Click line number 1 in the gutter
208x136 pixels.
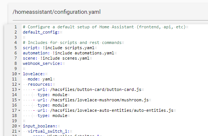click(x=15, y=27)
